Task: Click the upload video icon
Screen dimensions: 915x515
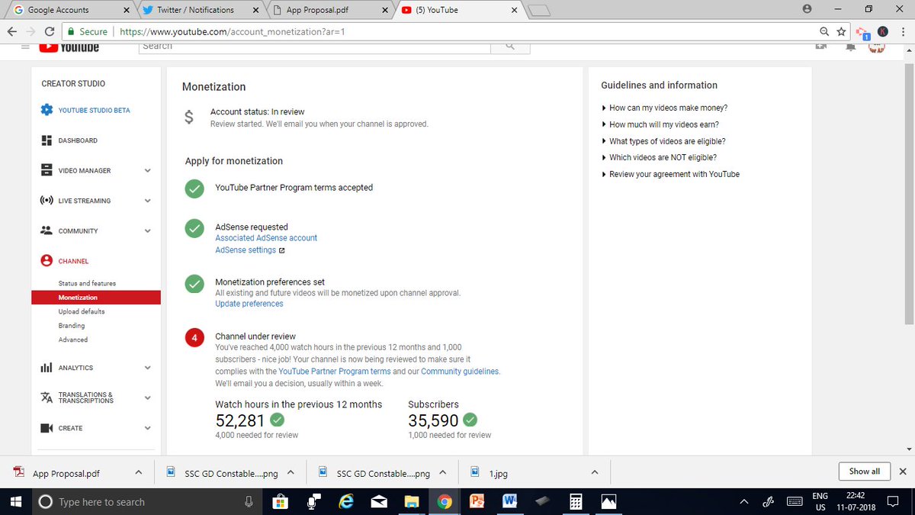Action: click(821, 47)
